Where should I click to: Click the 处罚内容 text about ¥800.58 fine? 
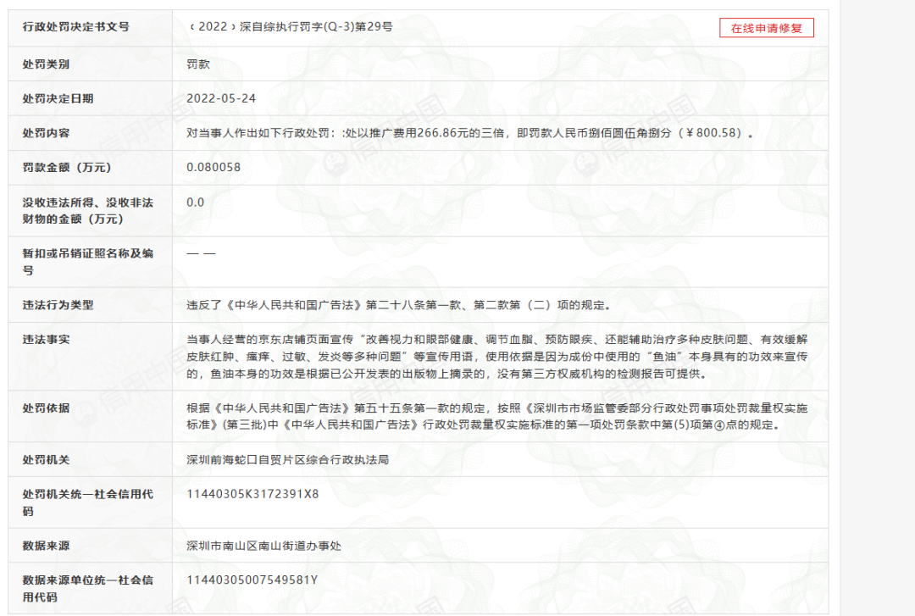click(x=469, y=133)
